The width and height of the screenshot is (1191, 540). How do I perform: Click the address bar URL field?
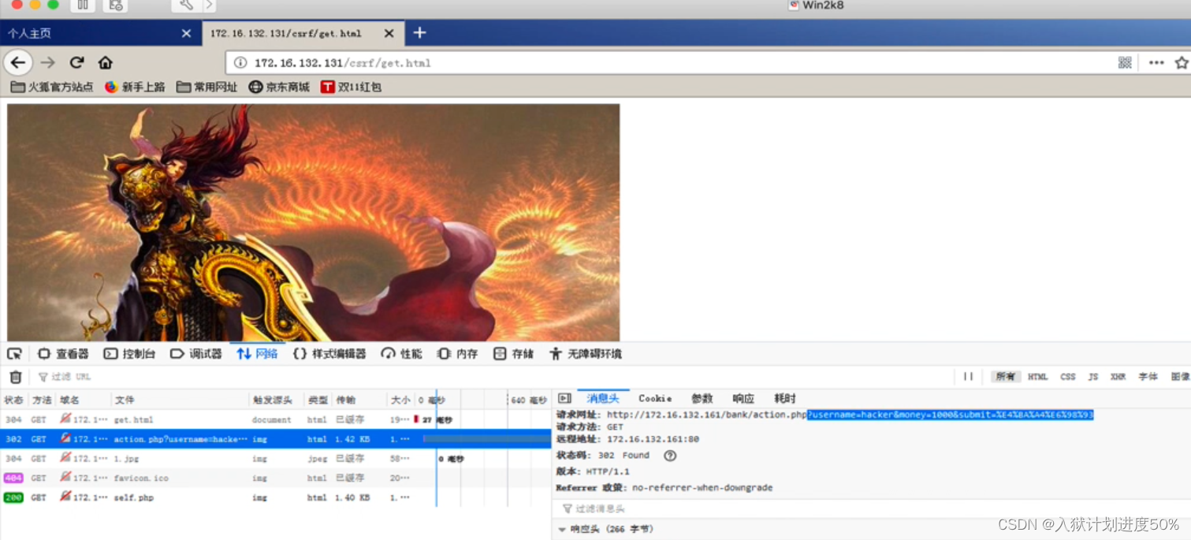[x=670, y=63]
